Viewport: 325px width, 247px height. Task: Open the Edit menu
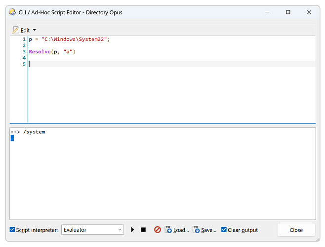[x=25, y=30]
